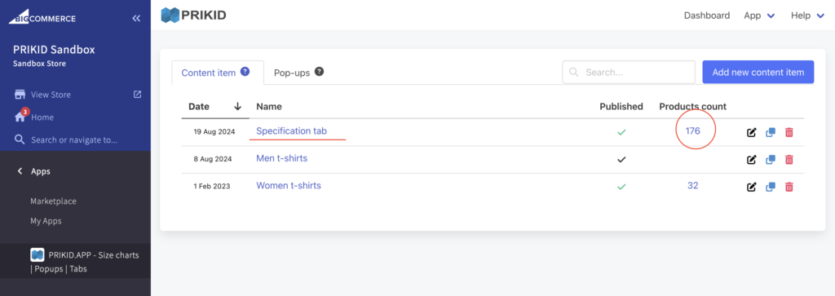Toggle published checkmark for Men t-shirts

[621, 159]
